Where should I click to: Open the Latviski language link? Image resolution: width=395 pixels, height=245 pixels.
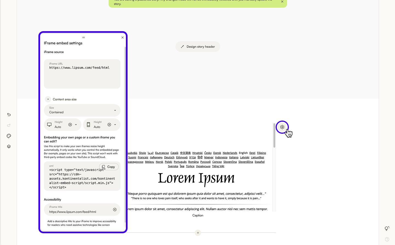(245, 157)
